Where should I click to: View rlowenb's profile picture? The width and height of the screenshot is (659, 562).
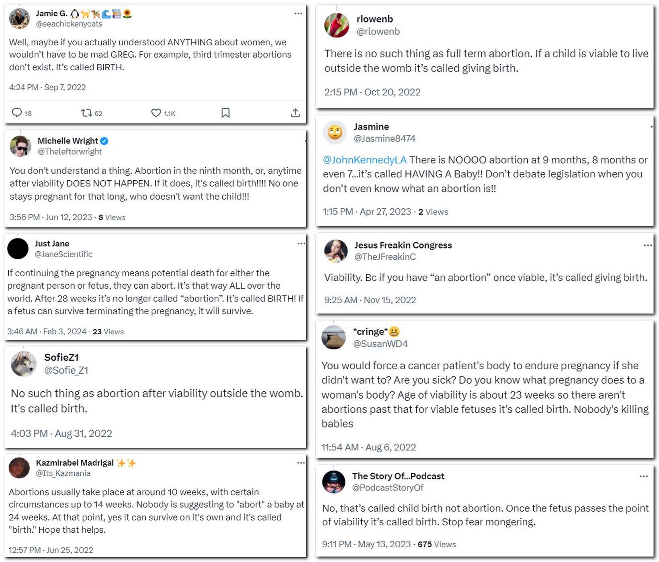[x=337, y=25]
